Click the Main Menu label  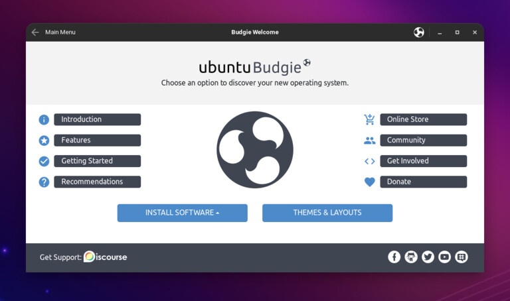pyautogui.click(x=60, y=32)
